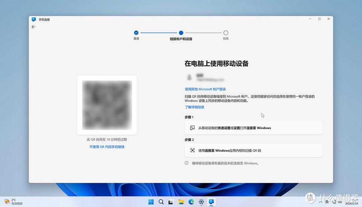This screenshot has height=207, width=362.
Task: Click 使用其他 Microsoft 帐户登录 link
Action: tap(205, 89)
